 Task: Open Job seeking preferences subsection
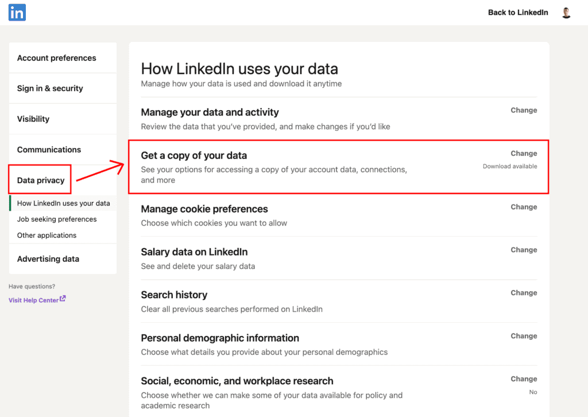click(57, 219)
